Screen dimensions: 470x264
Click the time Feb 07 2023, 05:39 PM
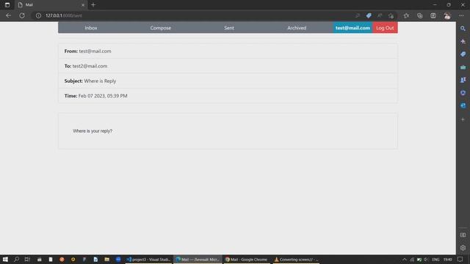click(103, 96)
